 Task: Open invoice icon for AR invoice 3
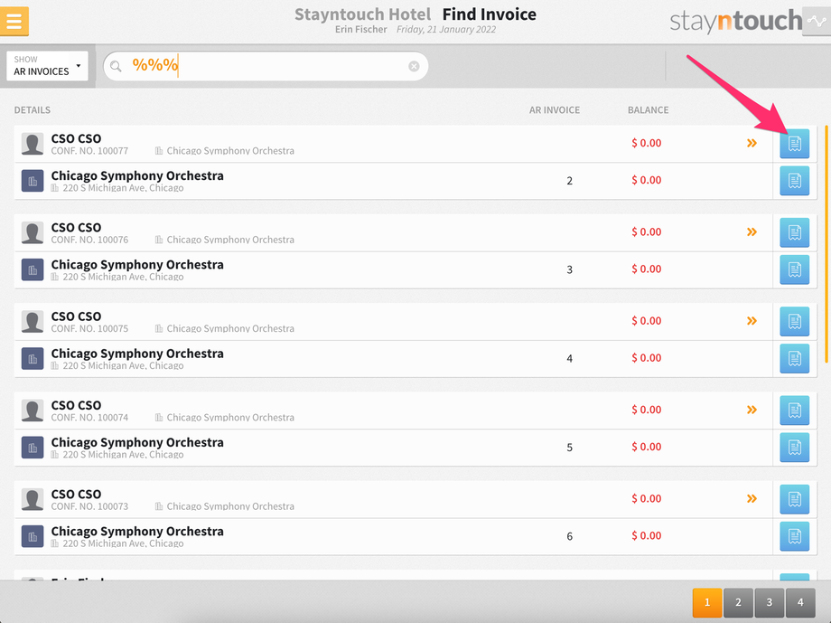(x=795, y=269)
